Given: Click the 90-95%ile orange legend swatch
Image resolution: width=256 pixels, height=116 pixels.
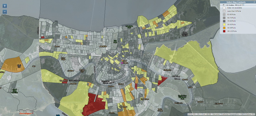Looking at the screenshot, I should (x=224, y=28).
